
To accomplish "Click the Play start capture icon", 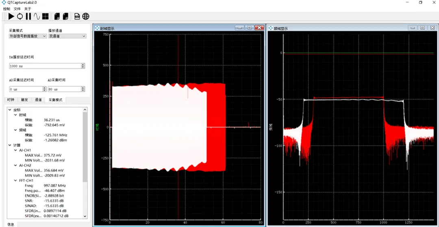I will (x=11, y=16).
